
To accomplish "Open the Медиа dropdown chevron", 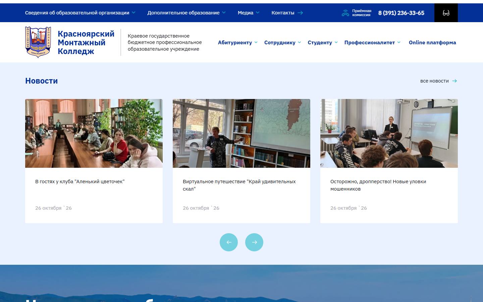I will (258, 13).
